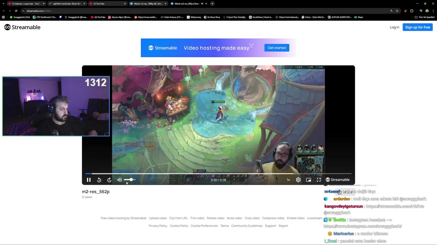Click Sign up for free button
Image resolution: width=437 pixels, height=245 pixels.
pyautogui.click(x=418, y=27)
